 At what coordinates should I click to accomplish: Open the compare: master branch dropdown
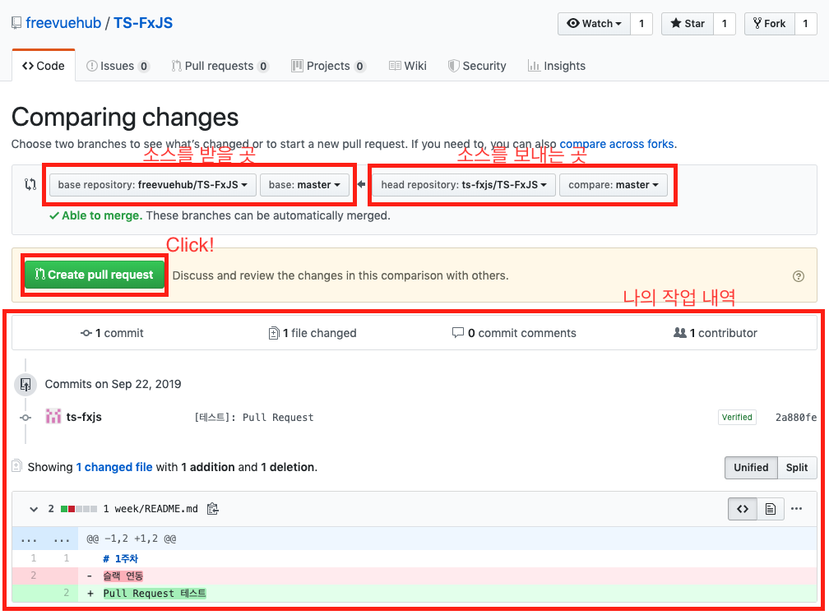click(614, 185)
